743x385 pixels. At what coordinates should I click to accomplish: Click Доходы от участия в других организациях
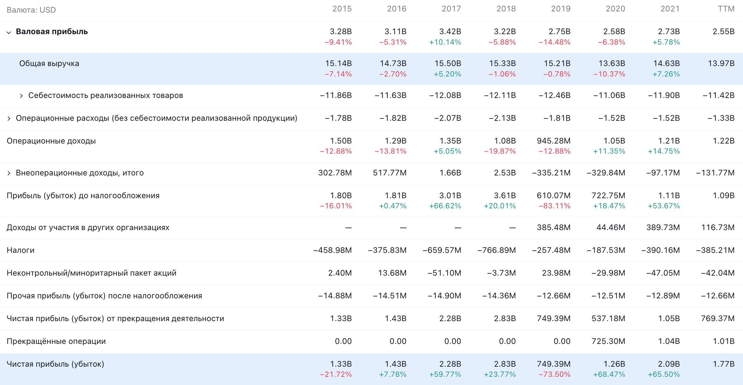pyautogui.click(x=88, y=228)
